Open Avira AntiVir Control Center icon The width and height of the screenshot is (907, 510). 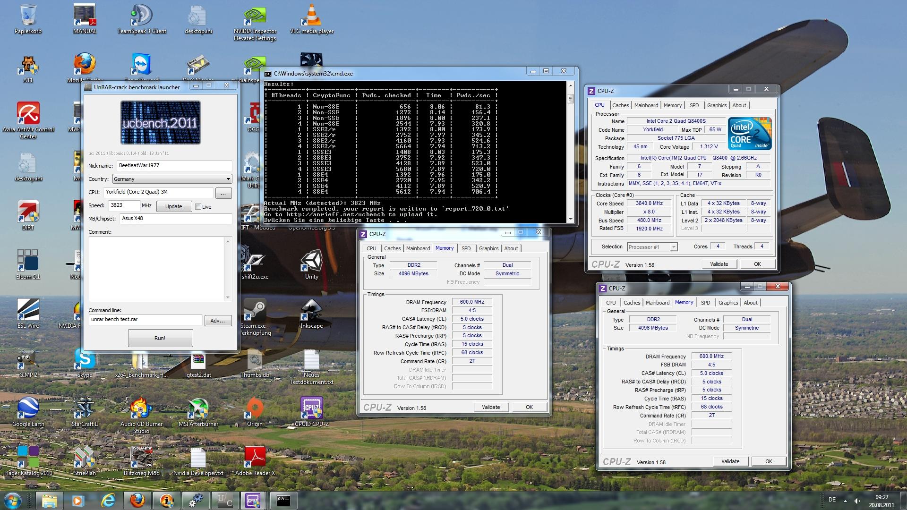(x=28, y=120)
